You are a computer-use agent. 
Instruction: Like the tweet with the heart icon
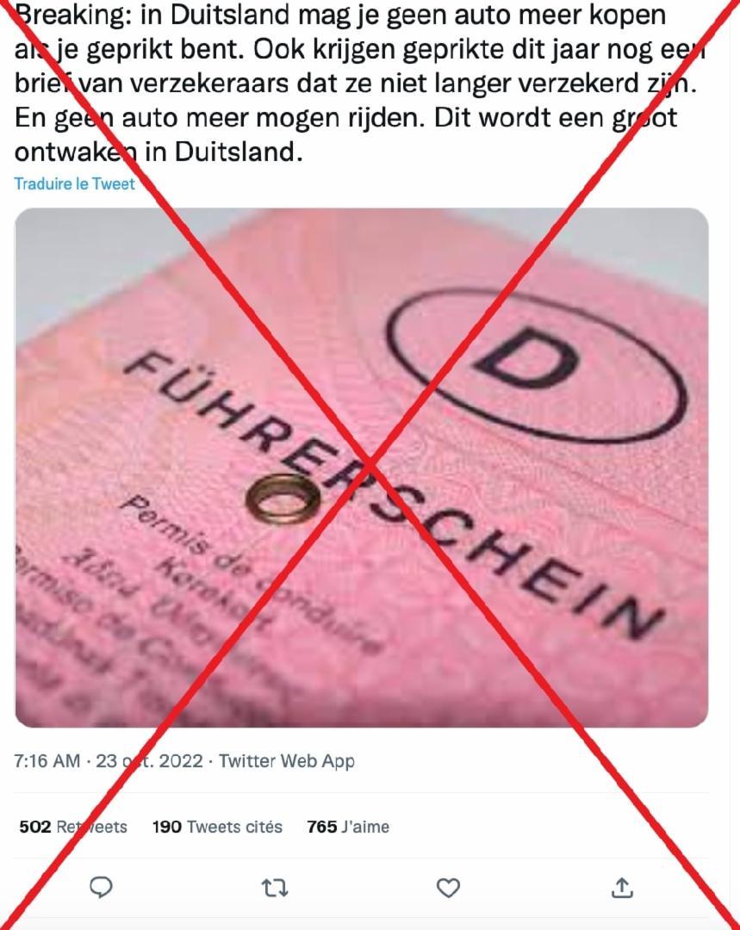click(x=448, y=888)
